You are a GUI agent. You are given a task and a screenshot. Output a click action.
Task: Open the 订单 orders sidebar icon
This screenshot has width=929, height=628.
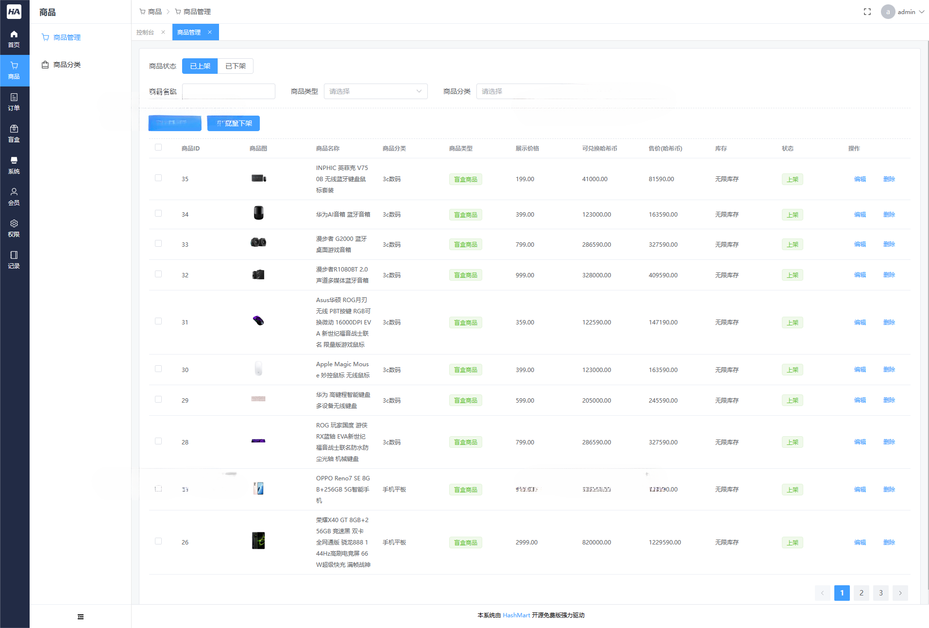(x=14, y=102)
